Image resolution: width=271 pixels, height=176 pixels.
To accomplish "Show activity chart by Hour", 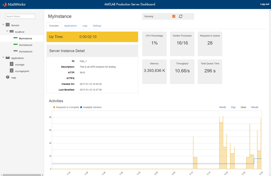I will coord(243,107).
